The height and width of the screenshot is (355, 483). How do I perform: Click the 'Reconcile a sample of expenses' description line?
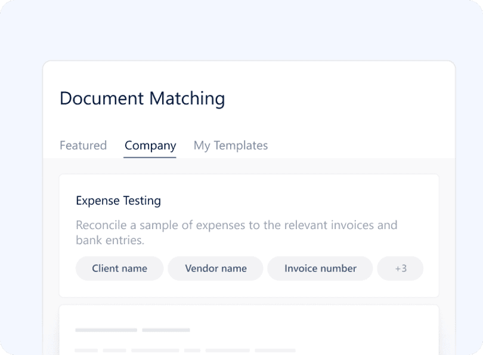pyautogui.click(x=237, y=226)
